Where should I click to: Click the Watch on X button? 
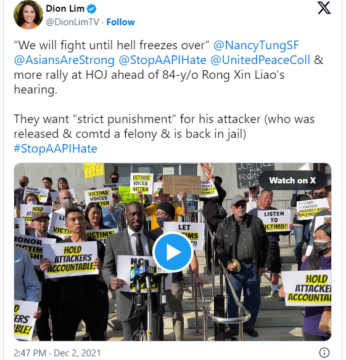pos(292,180)
